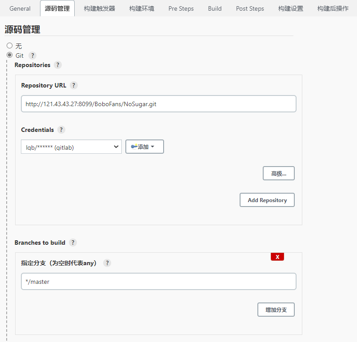Click the 源码管理 section heading
This screenshot has width=357, height=342.
click(x=22, y=30)
